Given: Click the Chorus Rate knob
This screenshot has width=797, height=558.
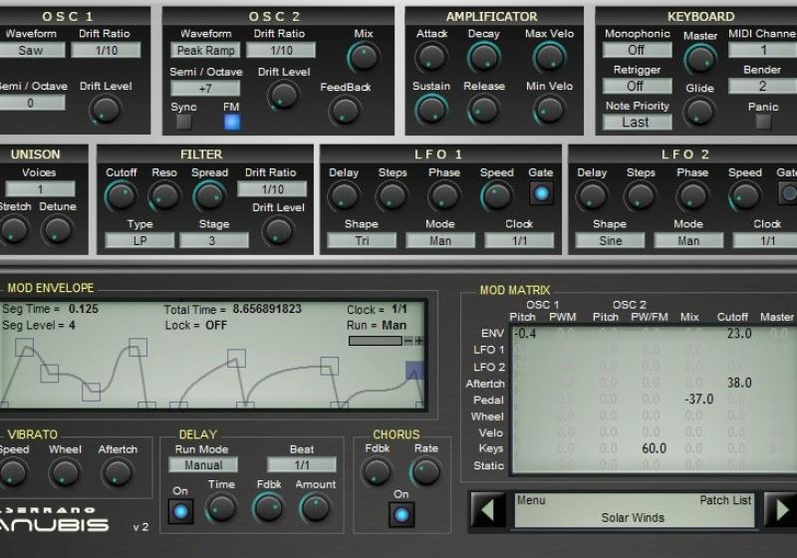Looking at the screenshot, I should pos(425,471).
